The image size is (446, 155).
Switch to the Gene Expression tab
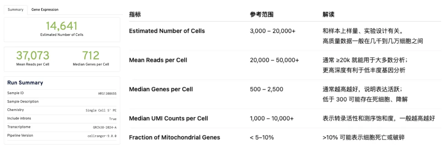coord(45,10)
